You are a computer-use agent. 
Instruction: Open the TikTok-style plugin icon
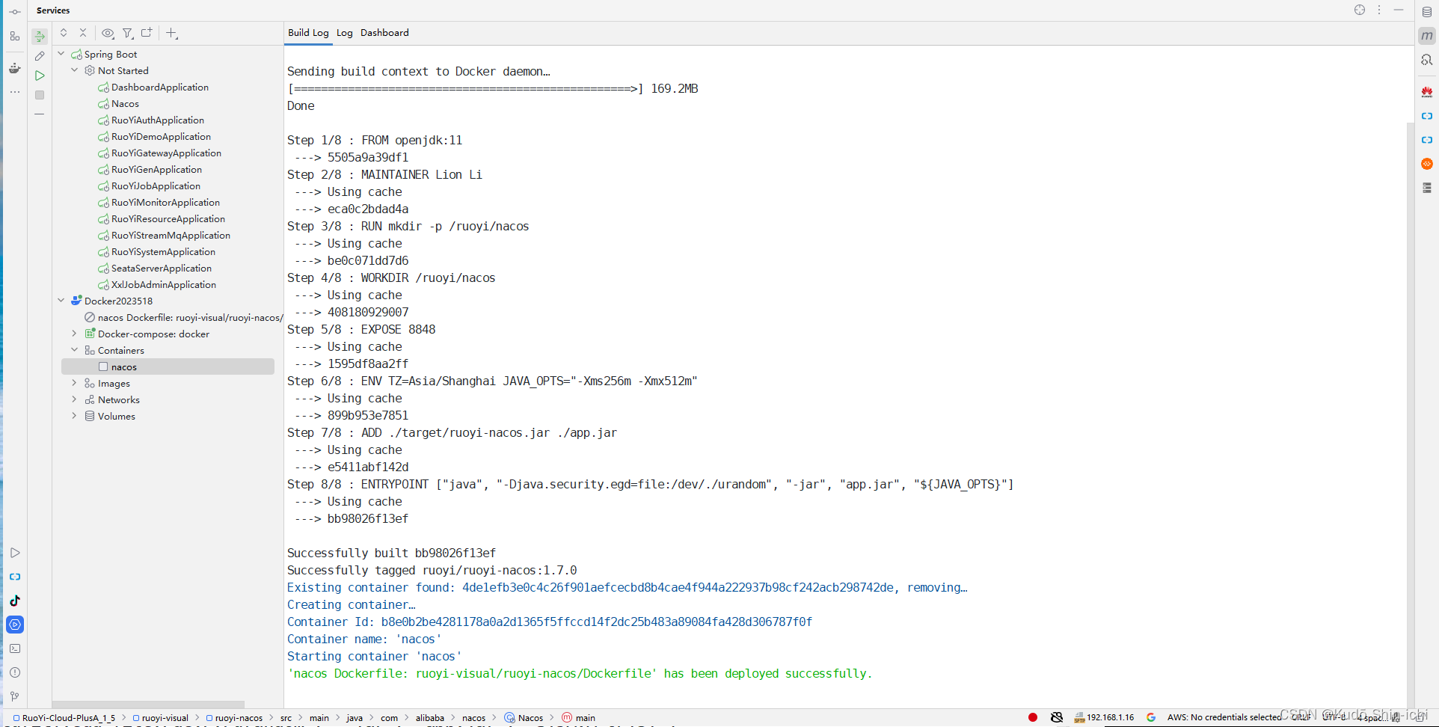point(15,601)
